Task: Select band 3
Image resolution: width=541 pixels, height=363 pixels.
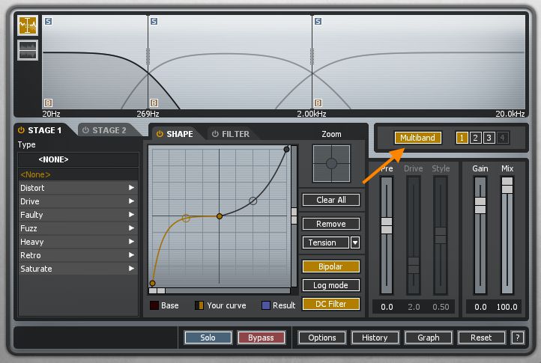Action: pos(489,138)
